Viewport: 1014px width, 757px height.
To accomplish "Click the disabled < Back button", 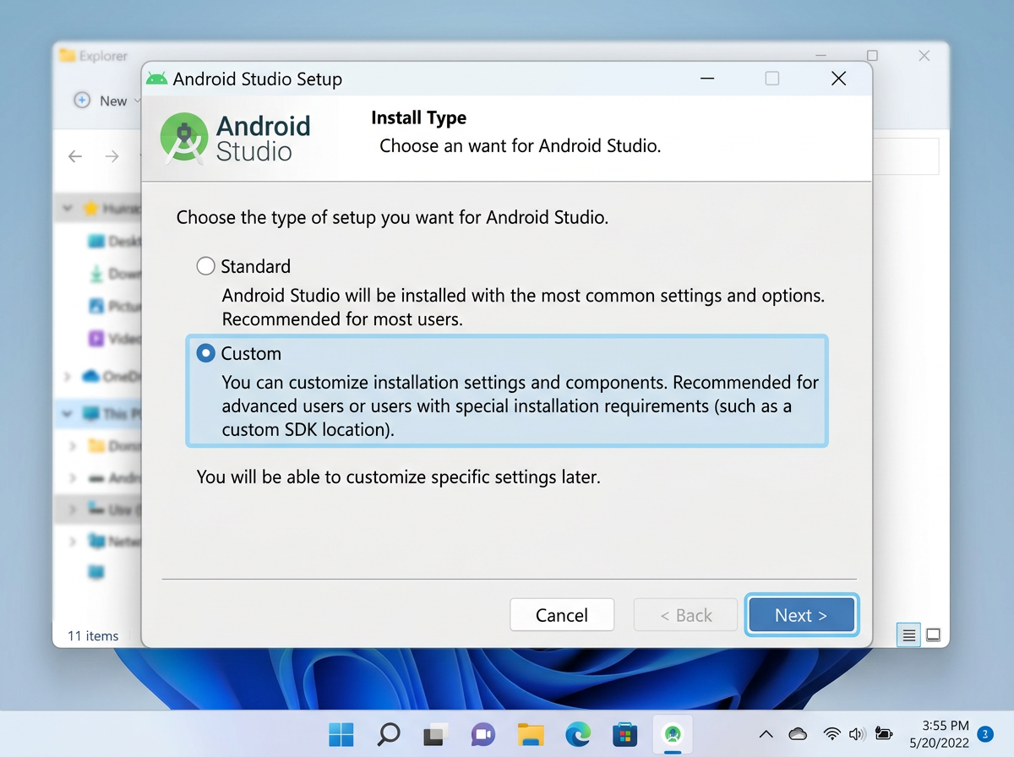I will coord(686,615).
